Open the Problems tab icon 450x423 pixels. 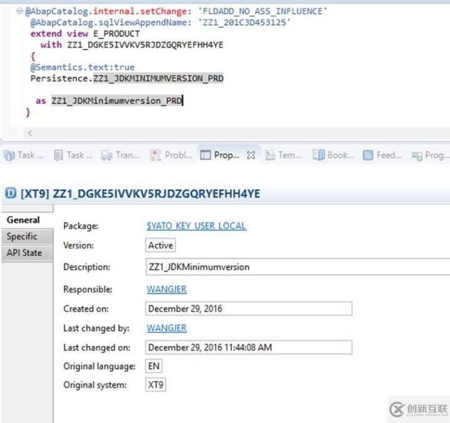156,155
